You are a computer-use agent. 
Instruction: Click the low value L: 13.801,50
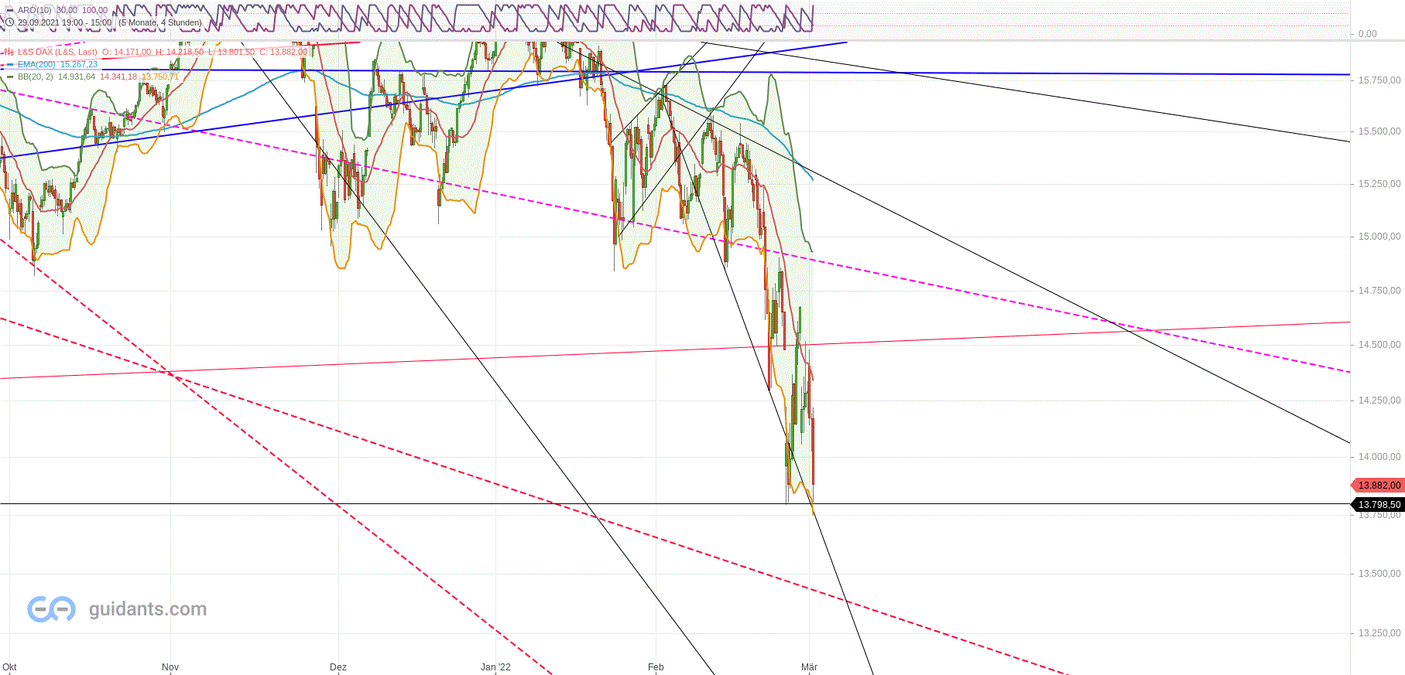click(x=231, y=52)
